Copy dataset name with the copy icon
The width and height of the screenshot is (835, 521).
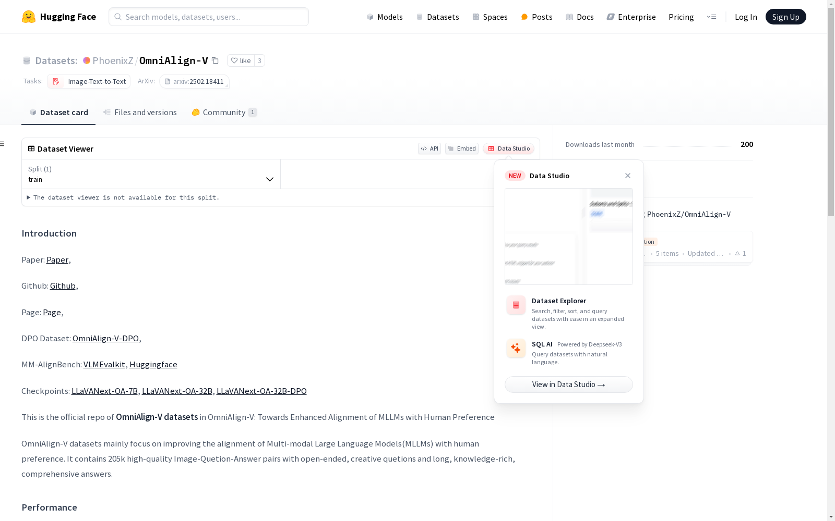[215, 60]
